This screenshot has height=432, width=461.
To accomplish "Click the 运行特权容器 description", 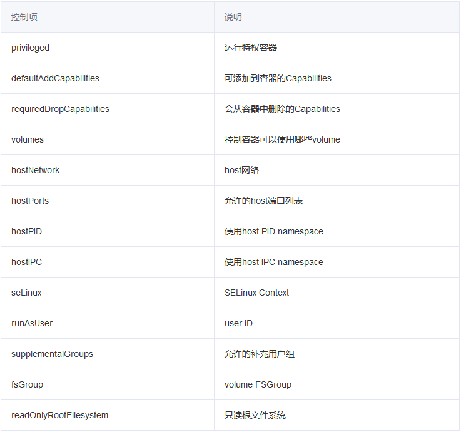I will (250, 48).
